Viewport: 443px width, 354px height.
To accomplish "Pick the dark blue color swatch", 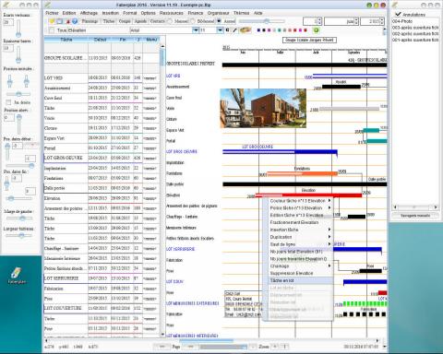I will pos(258,30).
